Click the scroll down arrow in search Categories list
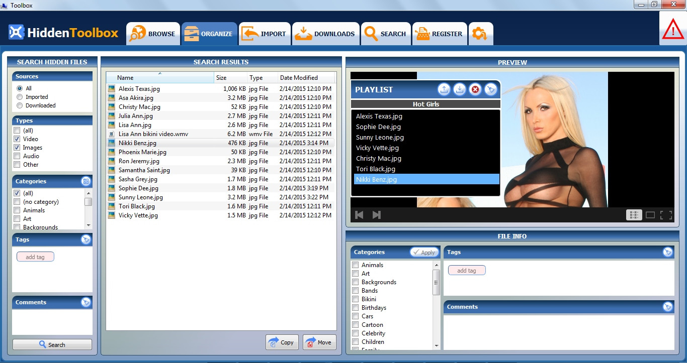 [89, 225]
